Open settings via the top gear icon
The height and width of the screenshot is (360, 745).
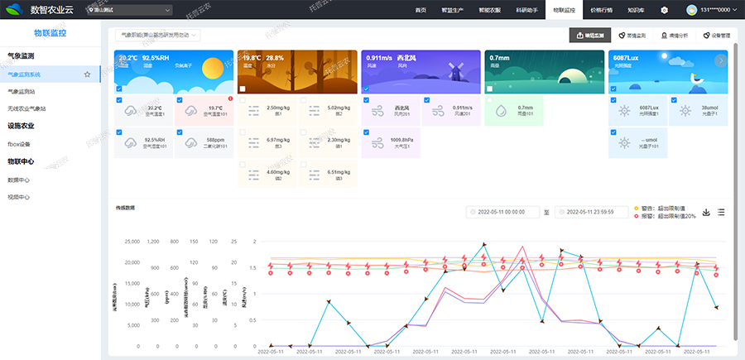pos(664,9)
